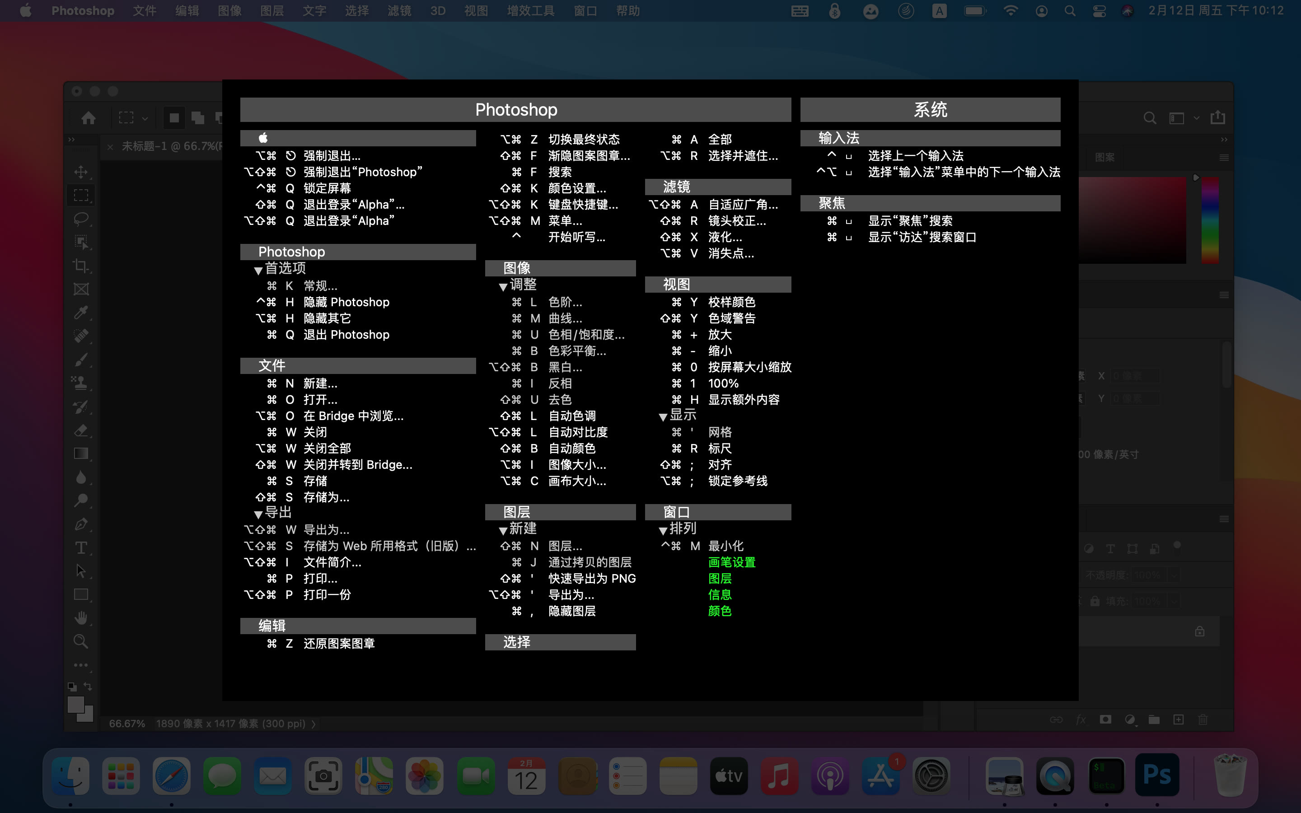The image size is (1301, 813).
Task: Click the Lasso tool icon
Action: point(82,218)
